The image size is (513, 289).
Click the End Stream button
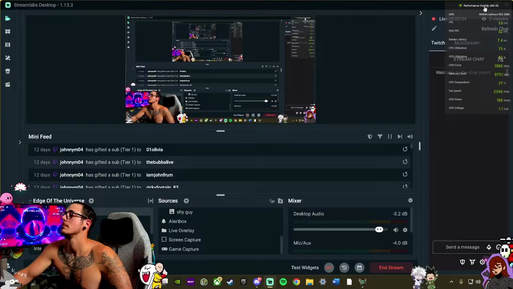[x=391, y=268]
